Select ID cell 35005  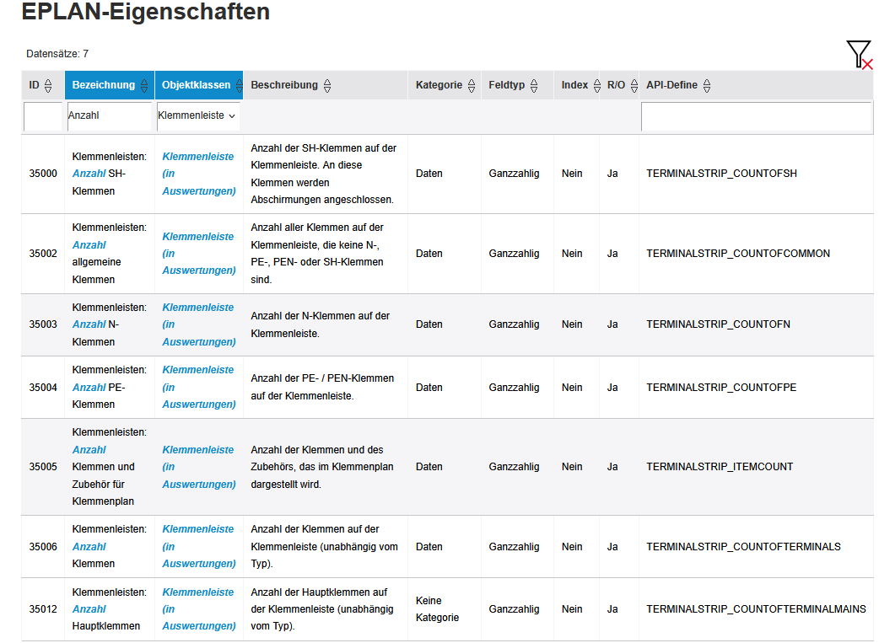pos(43,467)
